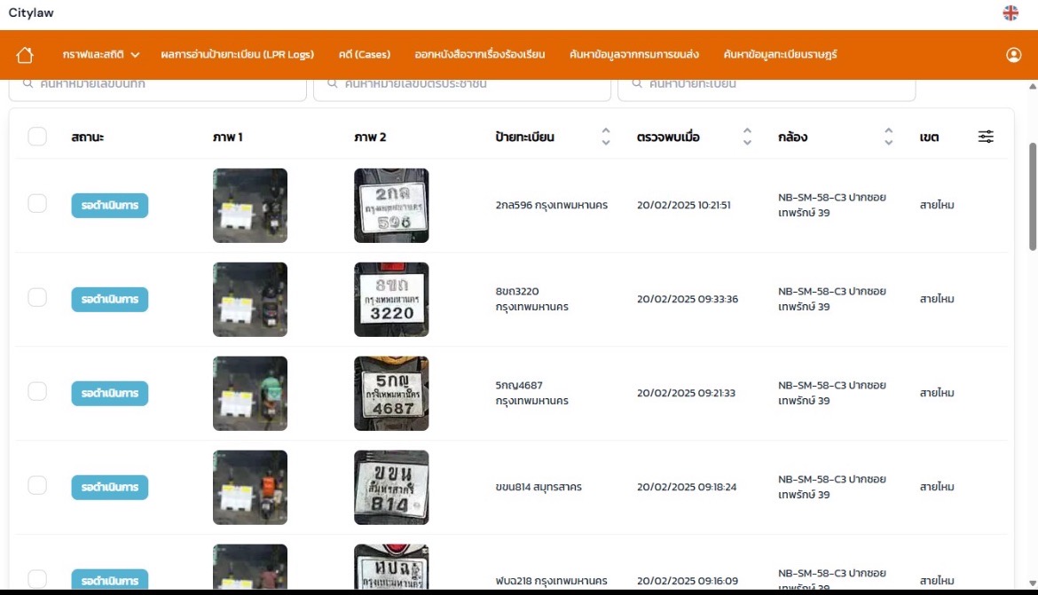Viewport: 1038px width, 595px height.
Task: Click status button in ฟบฉ218 row
Action: 110,579
